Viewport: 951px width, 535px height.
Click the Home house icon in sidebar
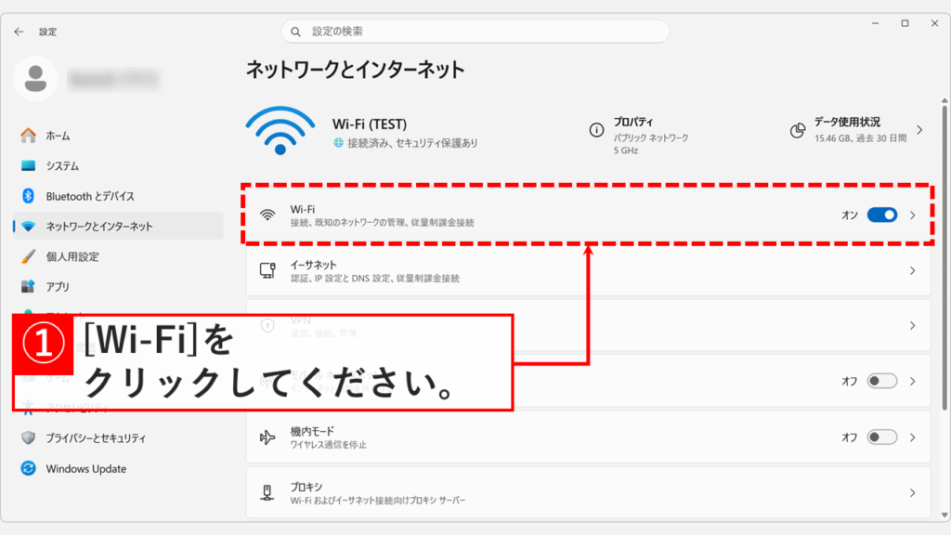point(28,136)
